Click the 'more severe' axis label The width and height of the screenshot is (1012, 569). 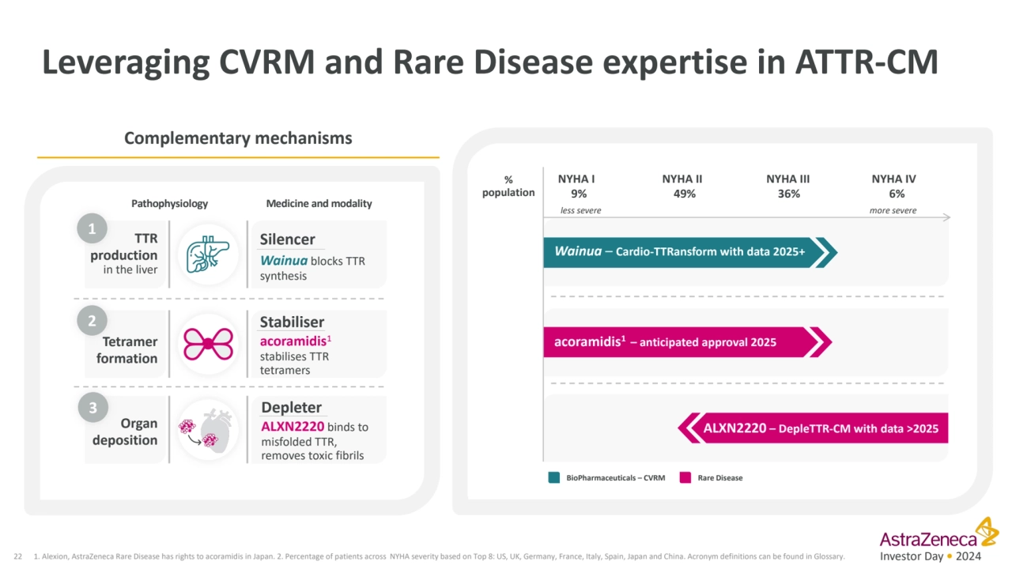893,211
